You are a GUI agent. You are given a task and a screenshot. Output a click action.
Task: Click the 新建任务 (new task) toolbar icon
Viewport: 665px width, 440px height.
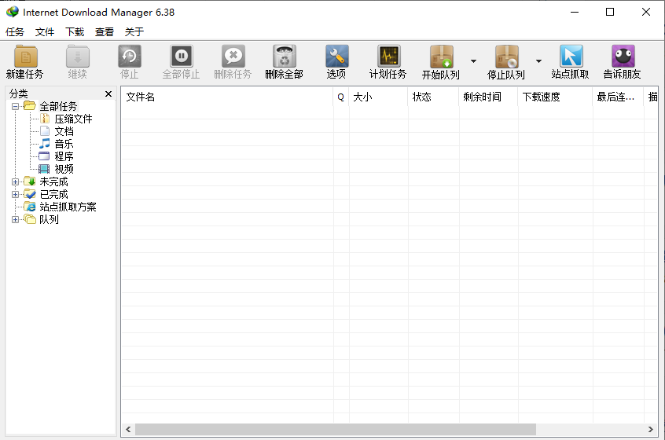[x=25, y=57]
